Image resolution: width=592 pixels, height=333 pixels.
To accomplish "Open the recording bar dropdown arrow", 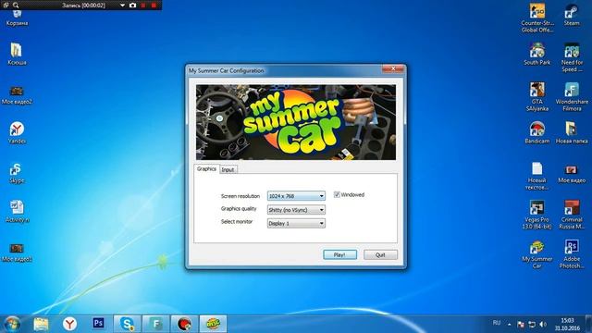I will (x=122, y=6).
